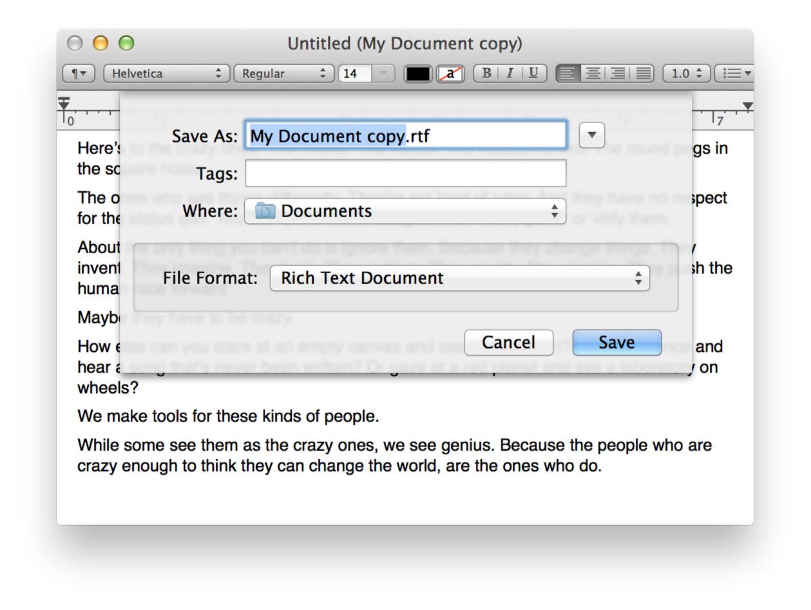The height and width of the screenshot is (610, 811).
Task: Open the list bullets and numbering menu
Action: click(736, 73)
